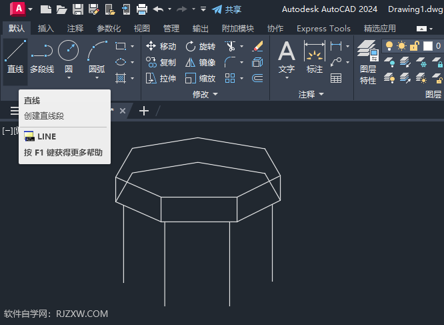The image size is (444, 325).
Task: Activate the Move (移动) tool
Action: tap(161, 46)
